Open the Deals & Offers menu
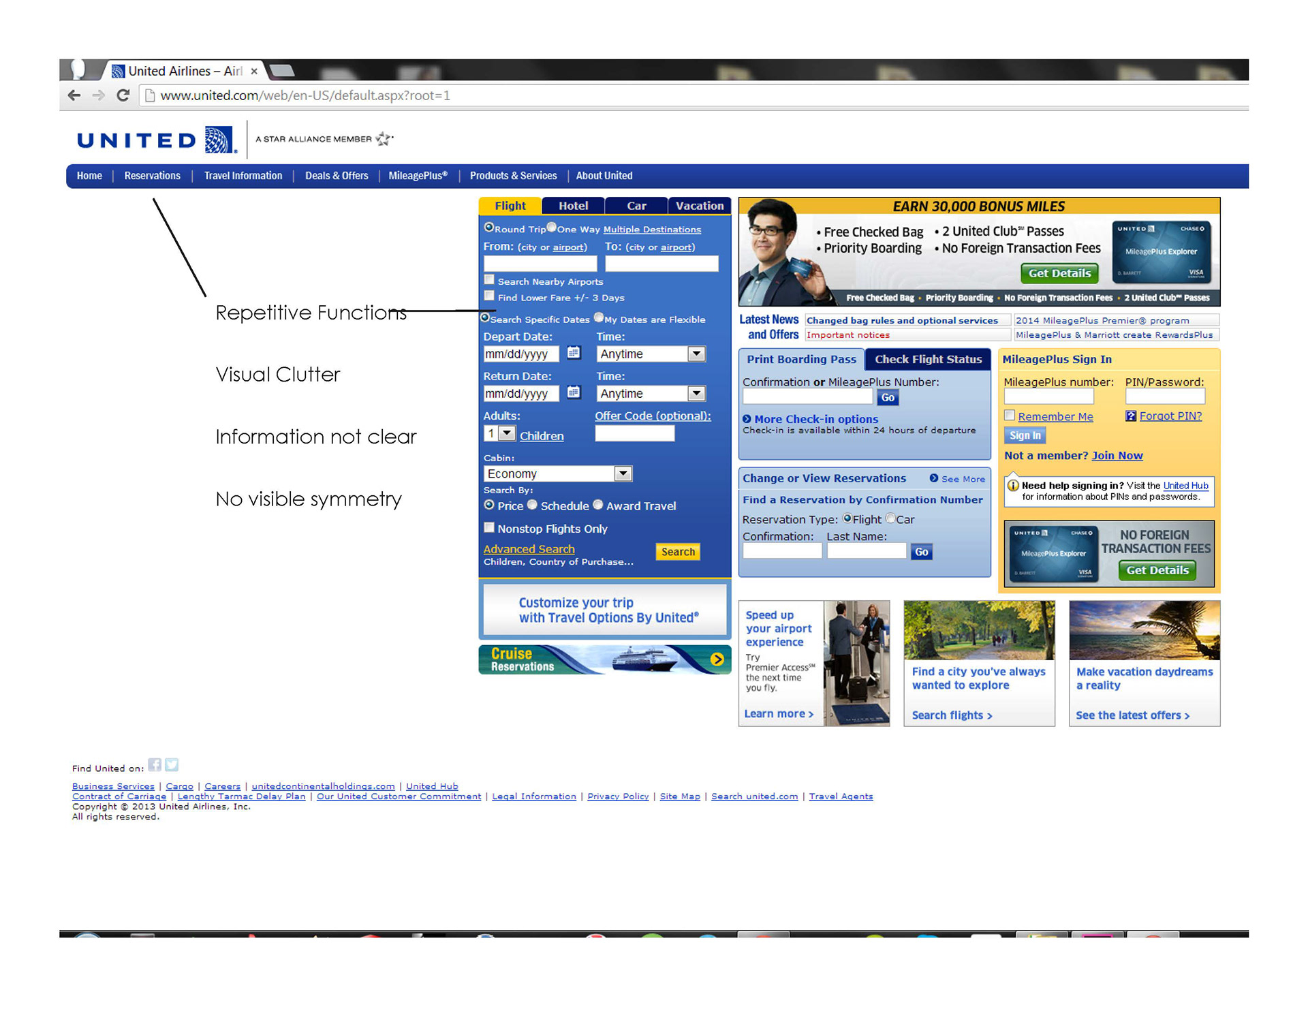Viewport: 1308px width, 1011px height. tap(337, 176)
